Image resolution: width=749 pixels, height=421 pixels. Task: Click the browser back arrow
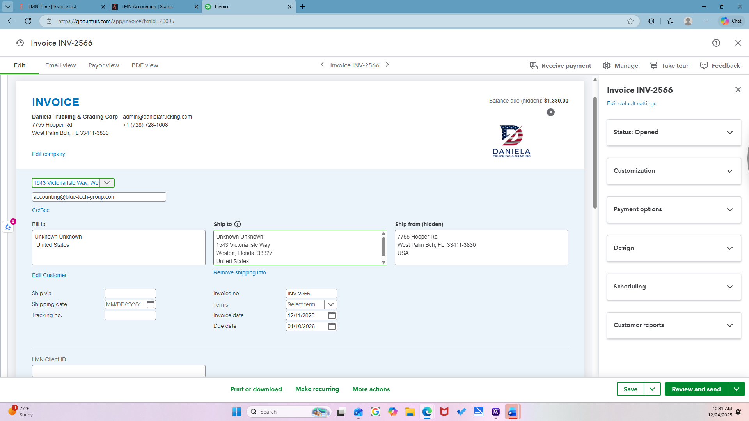[x=11, y=21]
